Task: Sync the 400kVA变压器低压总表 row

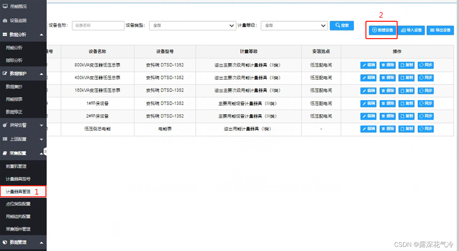Action: [426, 78]
